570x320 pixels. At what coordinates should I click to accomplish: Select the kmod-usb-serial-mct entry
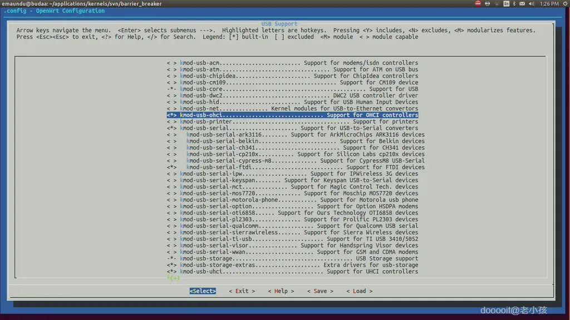click(x=292, y=187)
